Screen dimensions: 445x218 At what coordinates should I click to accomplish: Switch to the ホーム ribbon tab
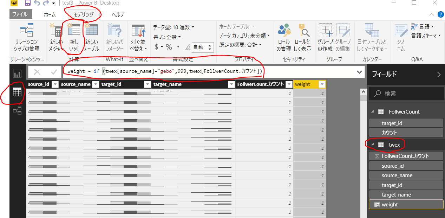click(x=50, y=14)
